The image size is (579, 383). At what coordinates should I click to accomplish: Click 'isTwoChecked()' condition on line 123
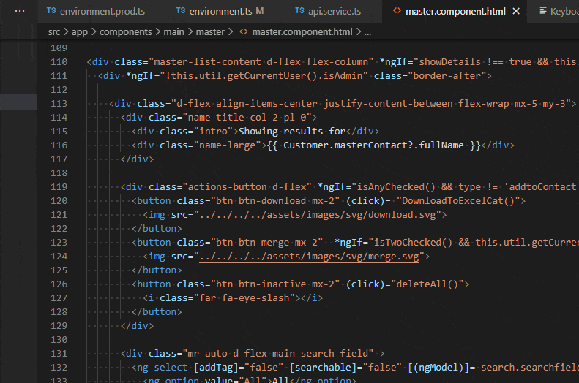tap(413, 243)
